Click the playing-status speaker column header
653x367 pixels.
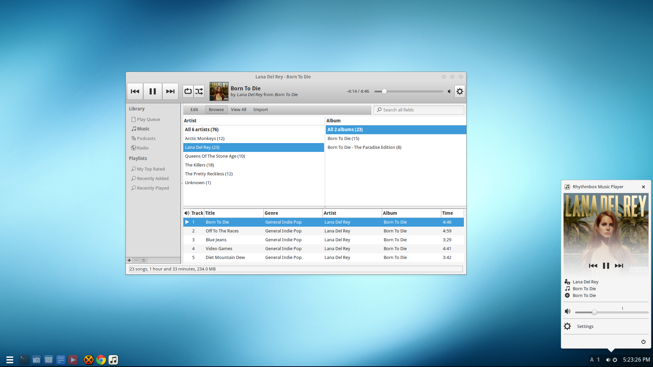pos(187,213)
